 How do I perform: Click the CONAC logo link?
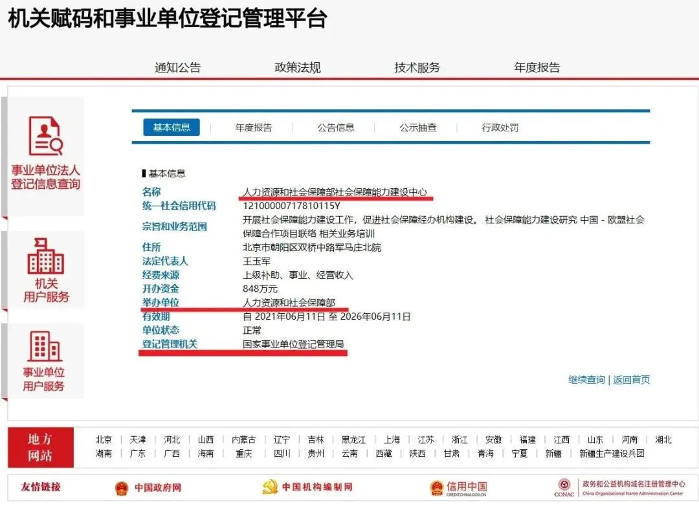(x=564, y=487)
